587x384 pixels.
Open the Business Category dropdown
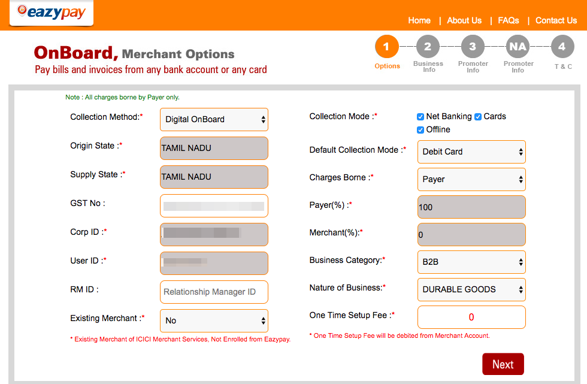coord(471,262)
